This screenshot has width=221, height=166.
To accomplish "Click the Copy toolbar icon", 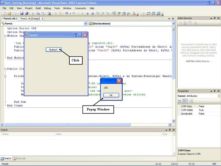I will pyautogui.click(x=38, y=14).
